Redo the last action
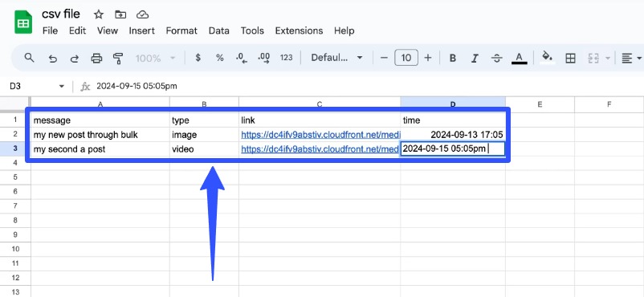Screen dimensions: 644x297 [75, 58]
